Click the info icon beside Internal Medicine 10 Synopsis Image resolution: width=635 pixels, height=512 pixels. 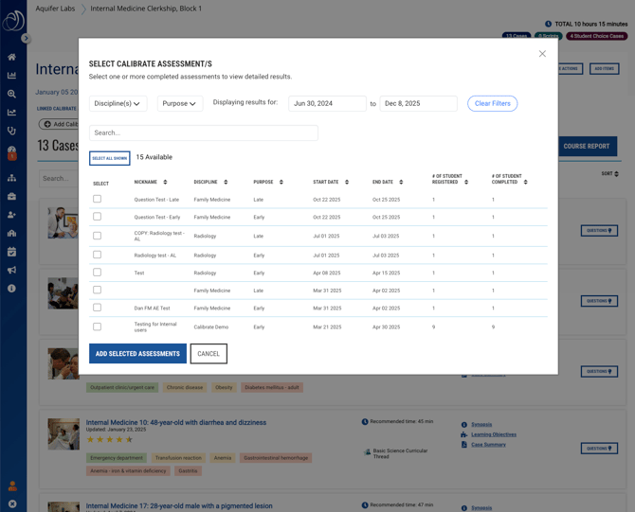[x=464, y=425]
